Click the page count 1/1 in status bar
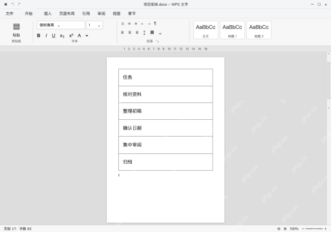Image resolution: width=331 pixels, height=232 pixels. tap(10, 229)
